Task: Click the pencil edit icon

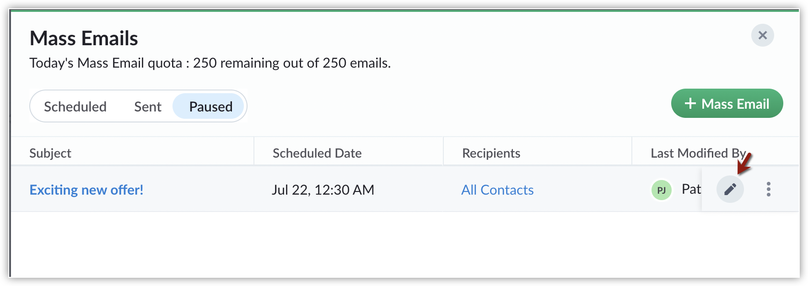Action: tap(730, 189)
